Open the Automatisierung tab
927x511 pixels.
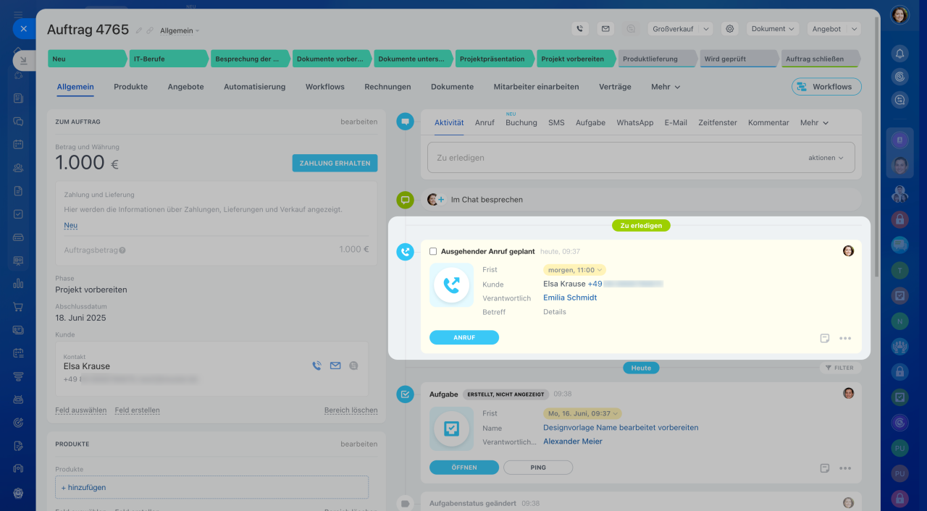point(254,87)
